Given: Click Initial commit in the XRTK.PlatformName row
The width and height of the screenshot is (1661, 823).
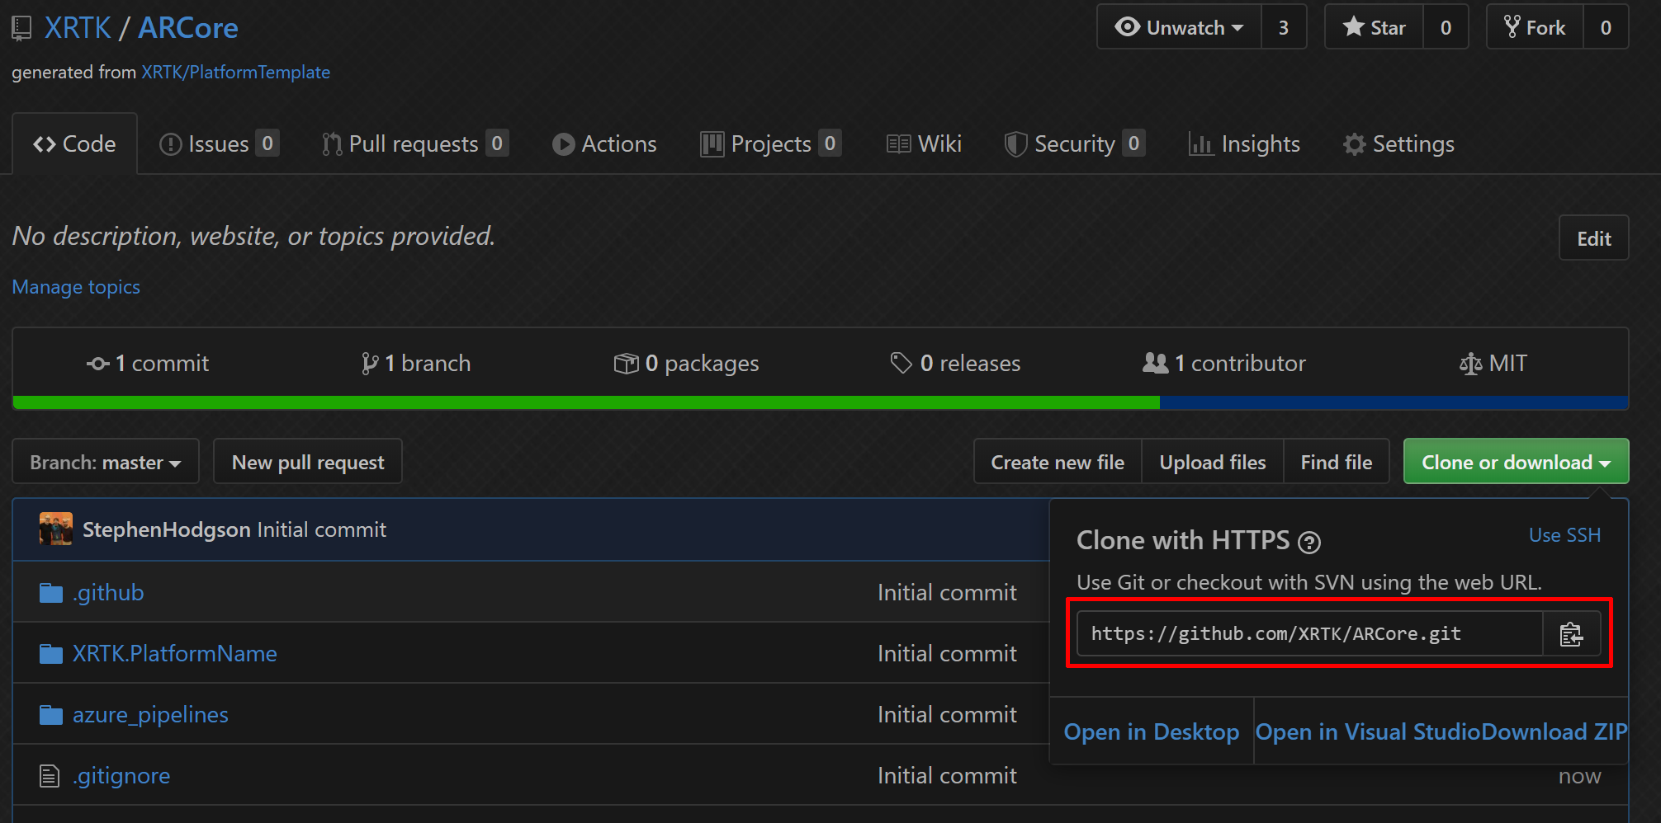Looking at the screenshot, I should (x=947, y=654).
